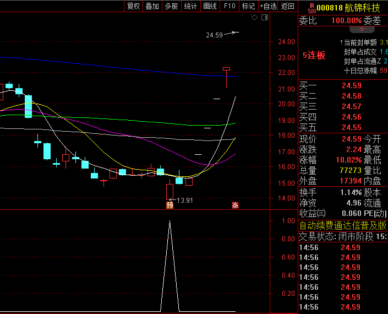Screen dimensions: 388x314
Task: Click the 换手 1.14% value
Action: 351,192
